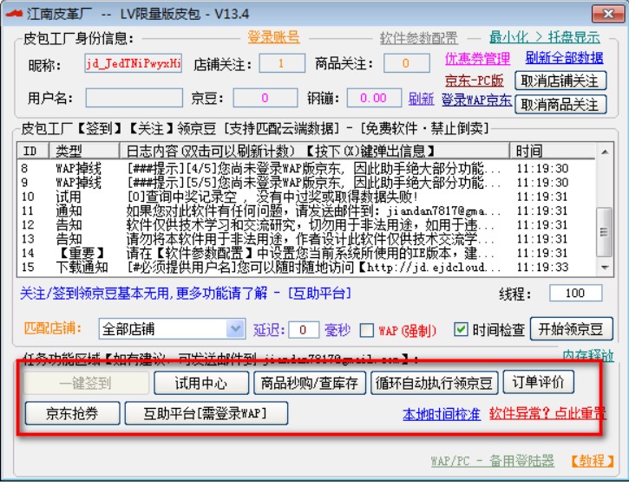Click the 店铺关注 count field
The image size is (629, 485).
point(282,63)
